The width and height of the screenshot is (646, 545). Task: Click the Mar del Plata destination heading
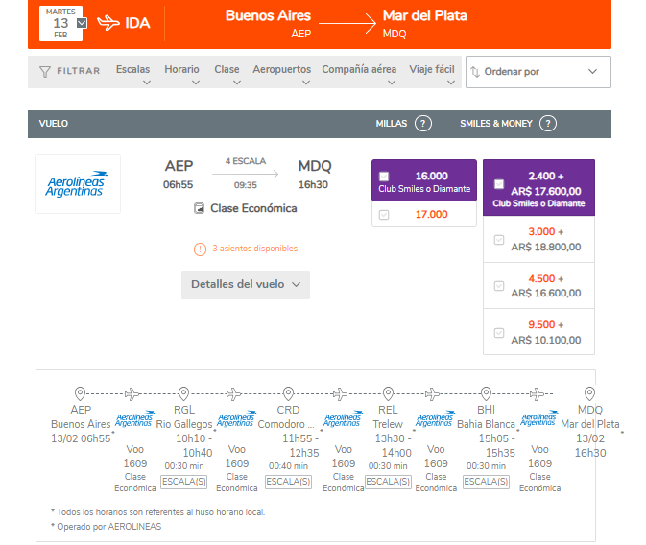point(425,15)
